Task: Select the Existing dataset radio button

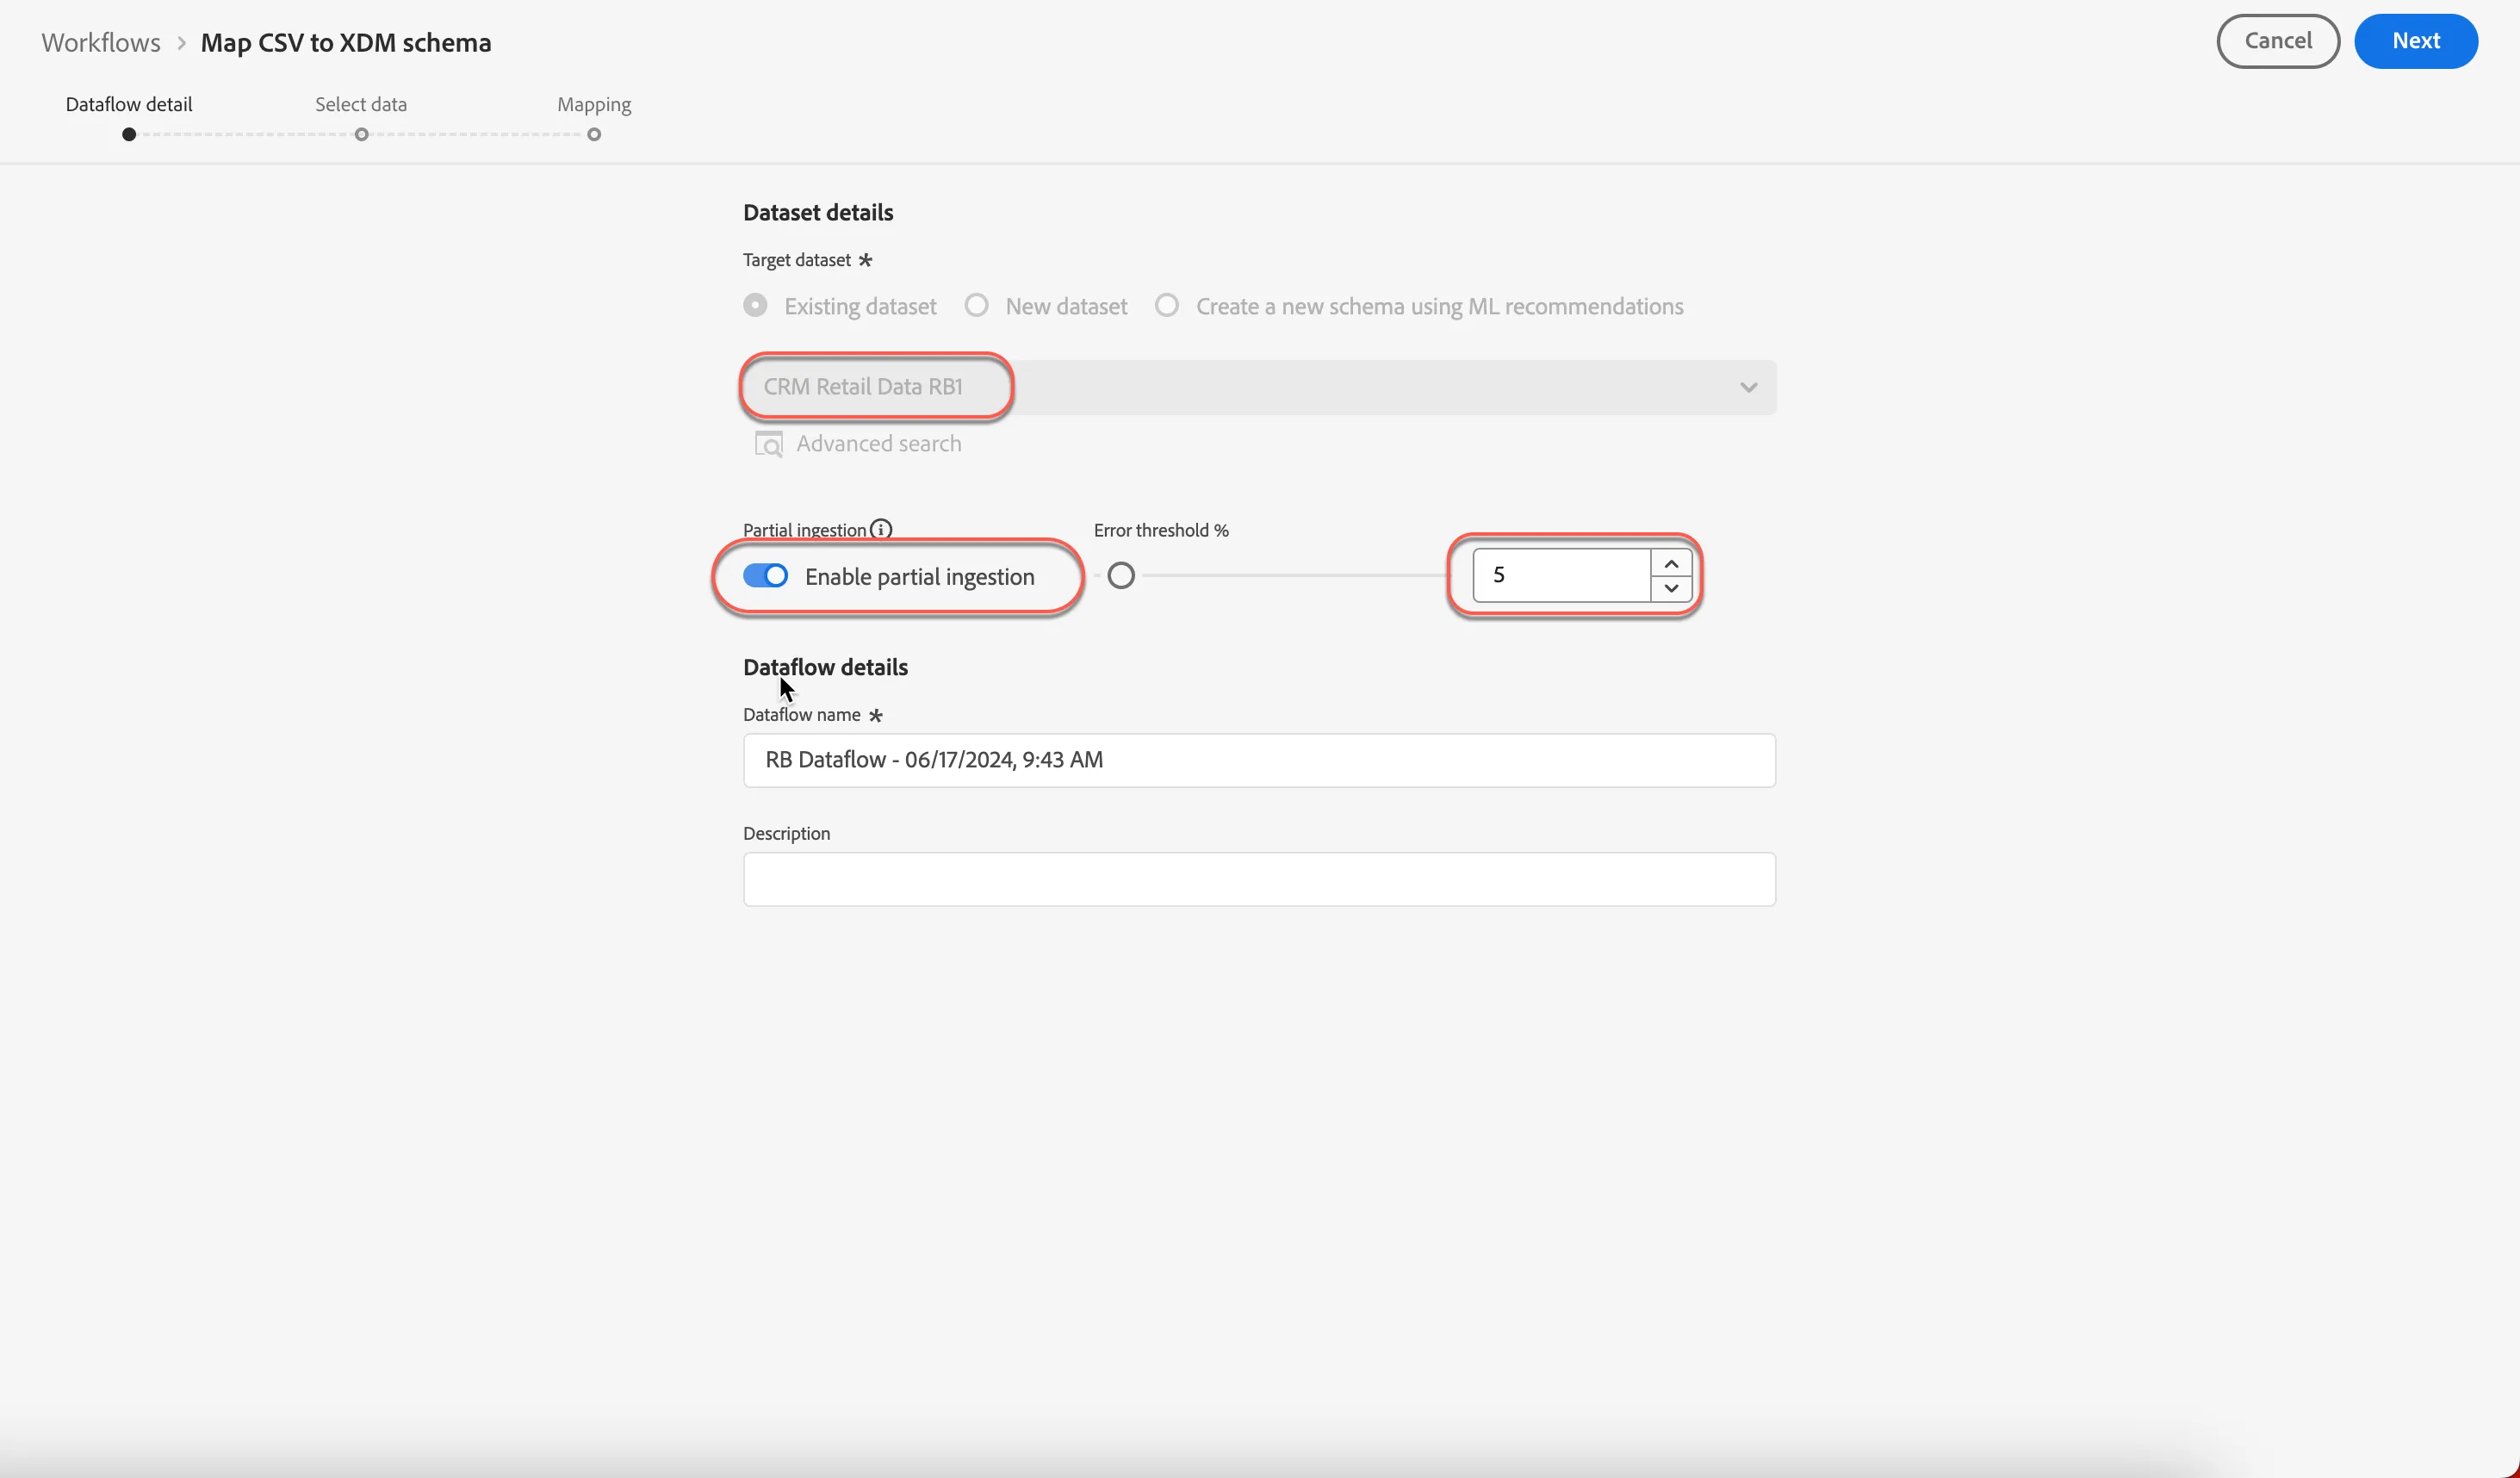Action: pos(756,305)
